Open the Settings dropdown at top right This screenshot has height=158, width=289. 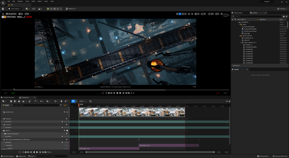282,9
